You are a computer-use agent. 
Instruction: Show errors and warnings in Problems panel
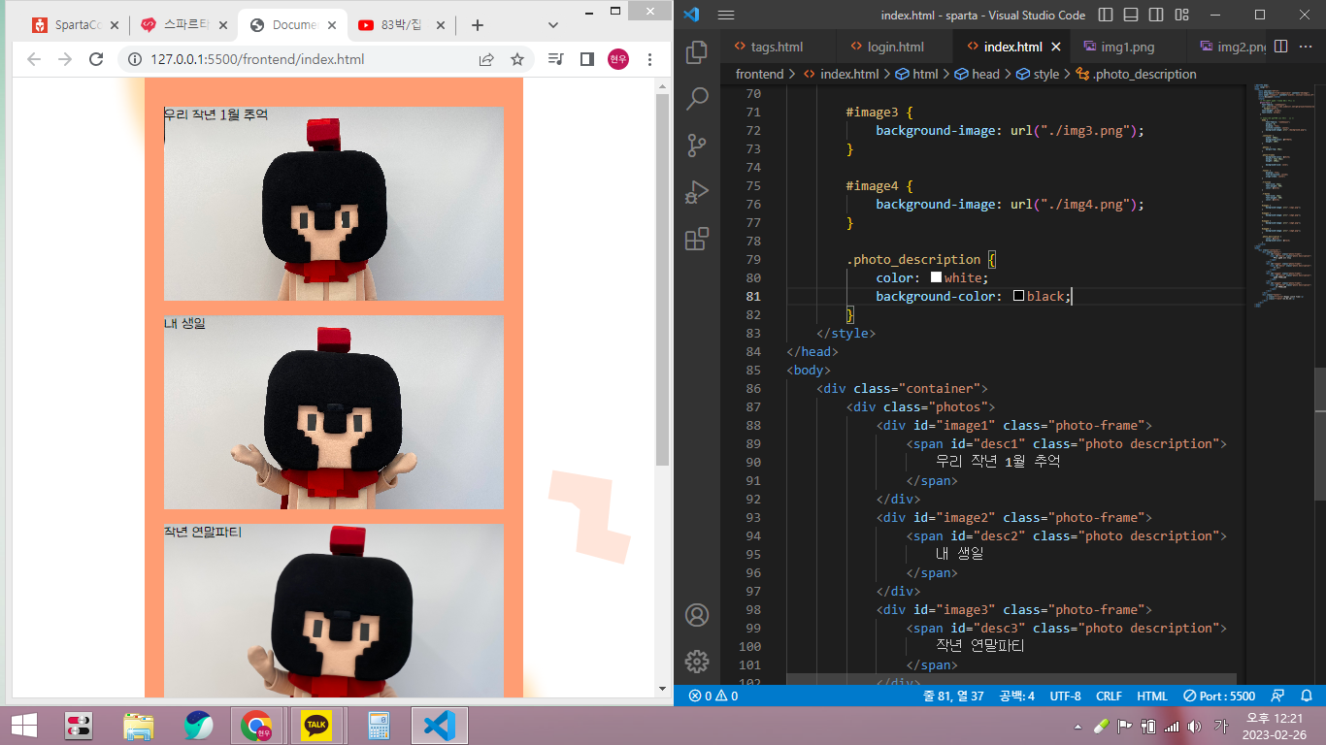point(713,696)
